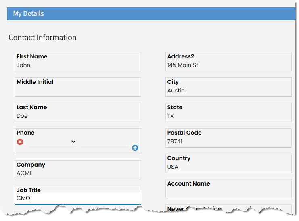The width and height of the screenshot is (299, 221).
Task: Edit the Company field containing ACME
Action: (78, 170)
